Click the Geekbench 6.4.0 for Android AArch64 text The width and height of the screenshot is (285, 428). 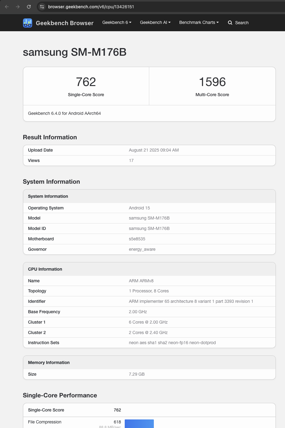click(x=64, y=113)
